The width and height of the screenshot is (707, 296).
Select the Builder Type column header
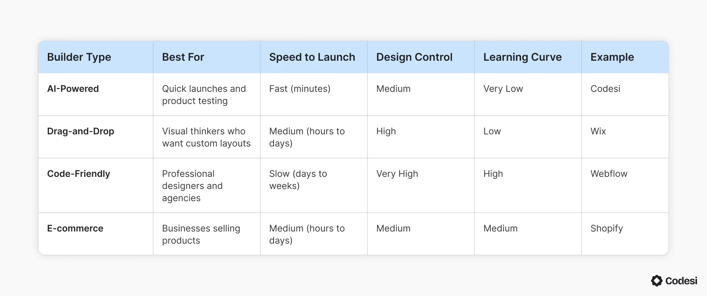[79, 57]
